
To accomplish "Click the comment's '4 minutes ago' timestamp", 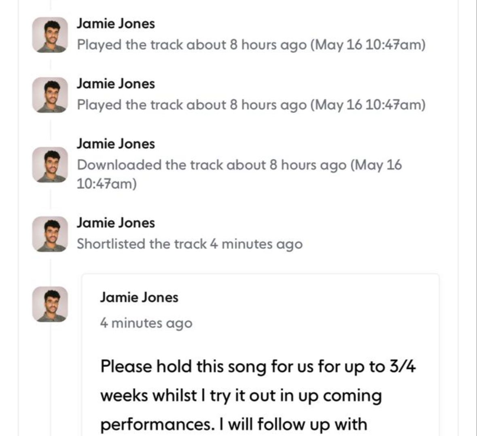I will pyautogui.click(x=146, y=323).
